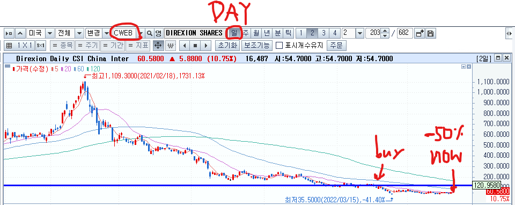Click the left-right panel toggle arrows

pos(509,33)
